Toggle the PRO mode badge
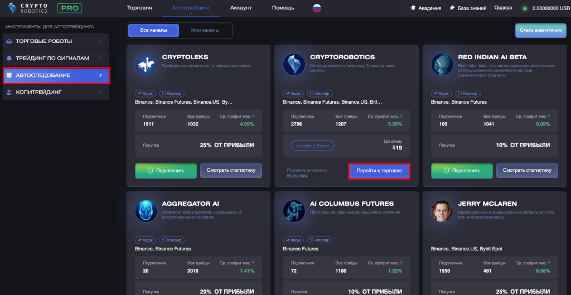Screen dimensions: 571x295 click(70, 8)
